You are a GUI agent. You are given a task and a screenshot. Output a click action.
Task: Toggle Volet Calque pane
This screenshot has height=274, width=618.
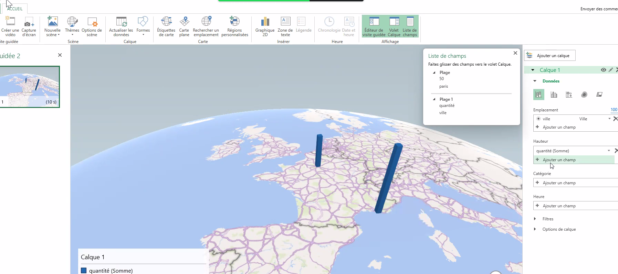click(394, 26)
